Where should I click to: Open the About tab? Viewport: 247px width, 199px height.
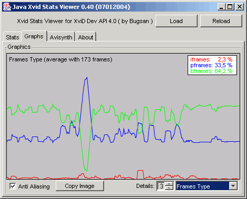click(86, 37)
